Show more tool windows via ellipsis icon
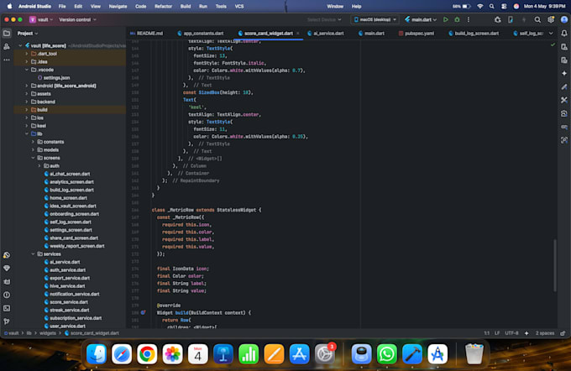 tap(7, 60)
